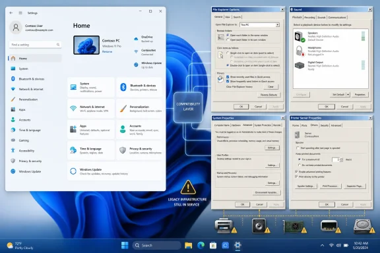This screenshot has width=380, height=253.
Task: Click the magnifier in Find a setting
Action: click(x=58, y=45)
